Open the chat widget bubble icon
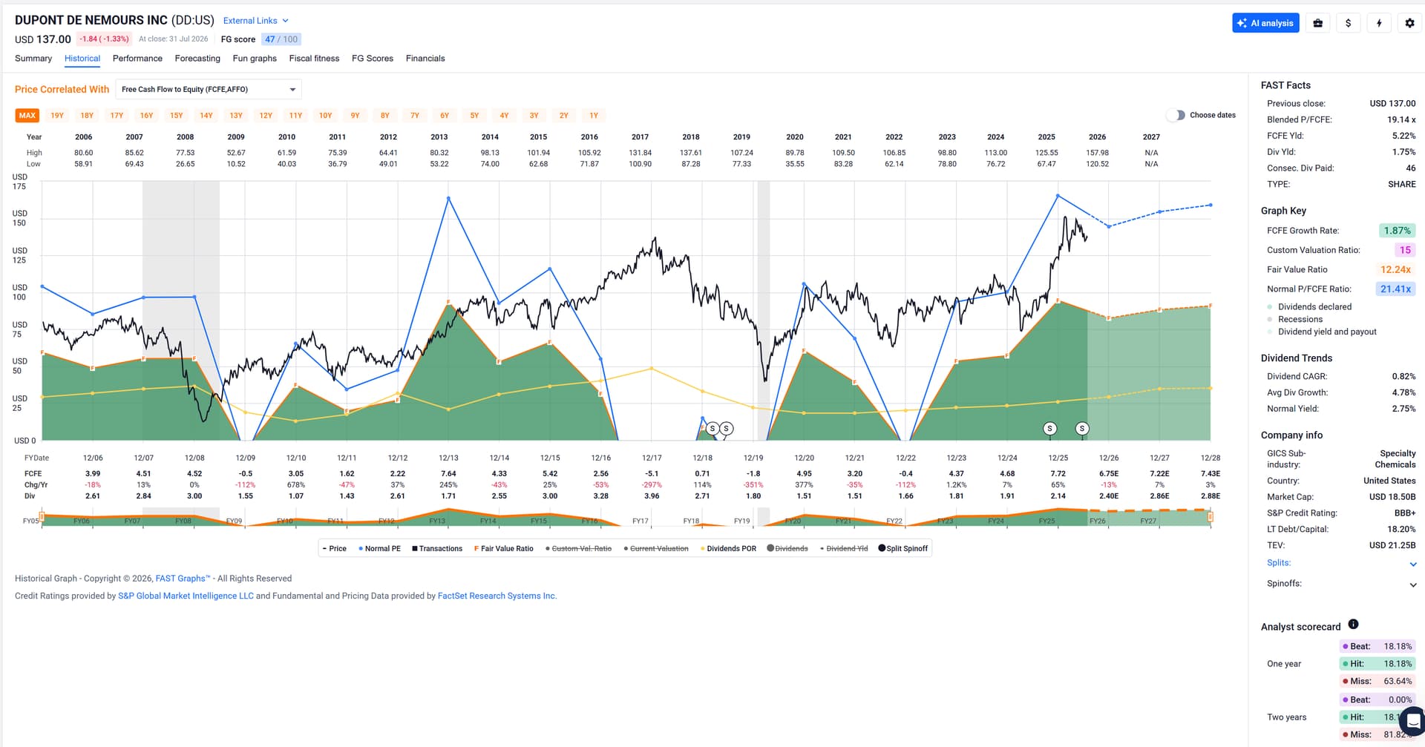The width and height of the screenshot is (1425, 747). coord(1412,720)
